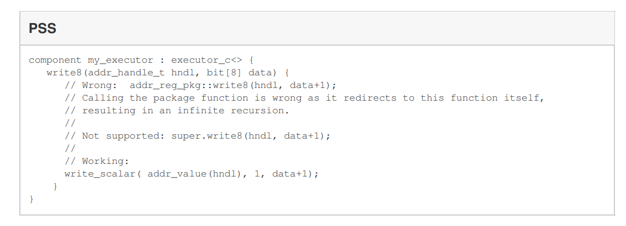This screenshot has height=226, width=626.
Task: Click the final closing brace of component
Action: tap(31, 199)
